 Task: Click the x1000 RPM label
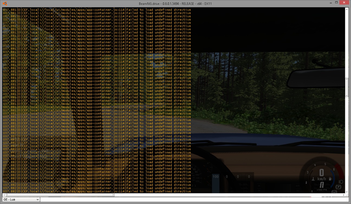322,190
